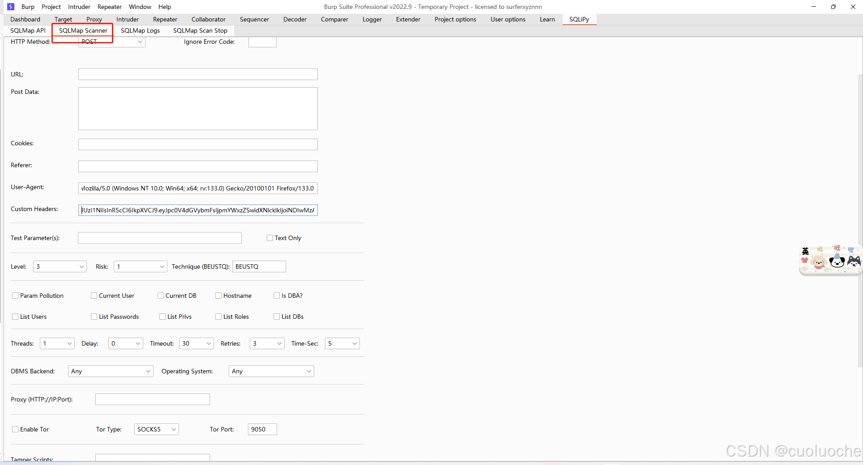This screenshot has width=863, height=465.
Task: Click the URL input field
Action: [198, 74]
